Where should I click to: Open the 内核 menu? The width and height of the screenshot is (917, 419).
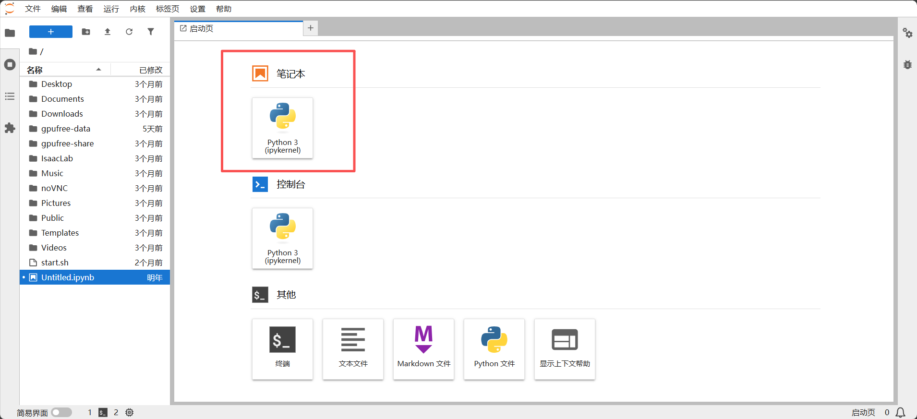coord(137,9)
